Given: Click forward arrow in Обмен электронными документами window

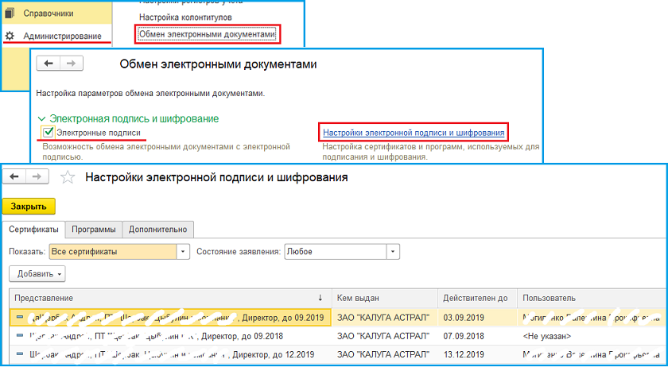Looking at the screenshot, I should [70, 64].
